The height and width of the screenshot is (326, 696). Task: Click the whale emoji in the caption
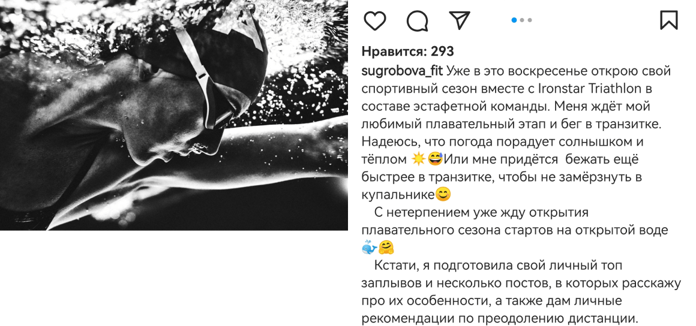point(370,247)
